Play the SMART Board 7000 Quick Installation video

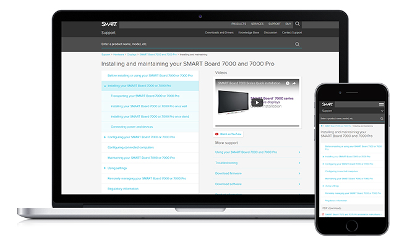[257, 102]
